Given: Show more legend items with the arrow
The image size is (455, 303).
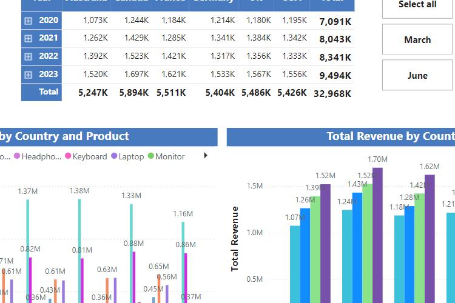Looking at the screenshot, I should 206,156.
